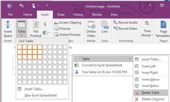Expand the Spreadsheet dropdown arrow
This screenshot has width=170, height=102.
(49, 33)
